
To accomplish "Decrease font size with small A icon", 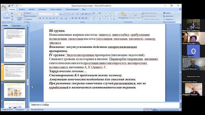I will pos(64,14).
